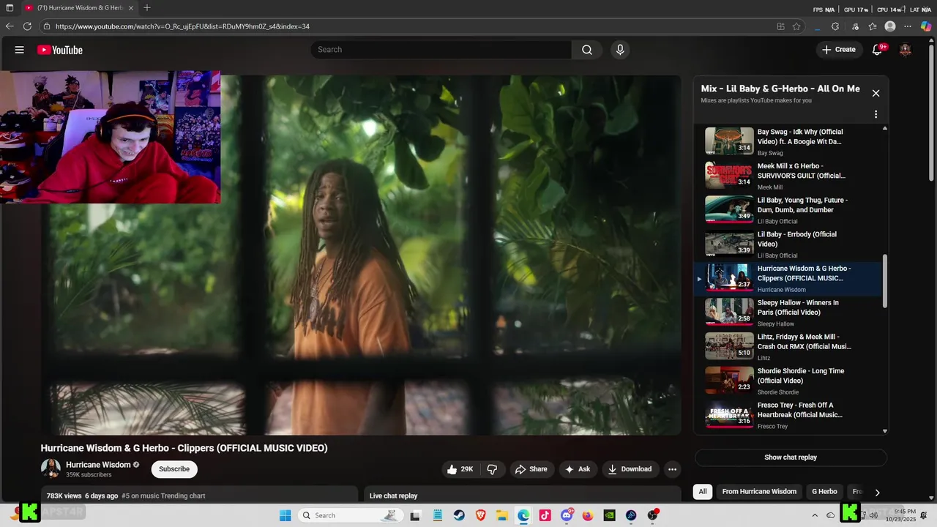The image size is (937, 527).
Task: Open the Windows Start menu
Action: click(285, 515)
